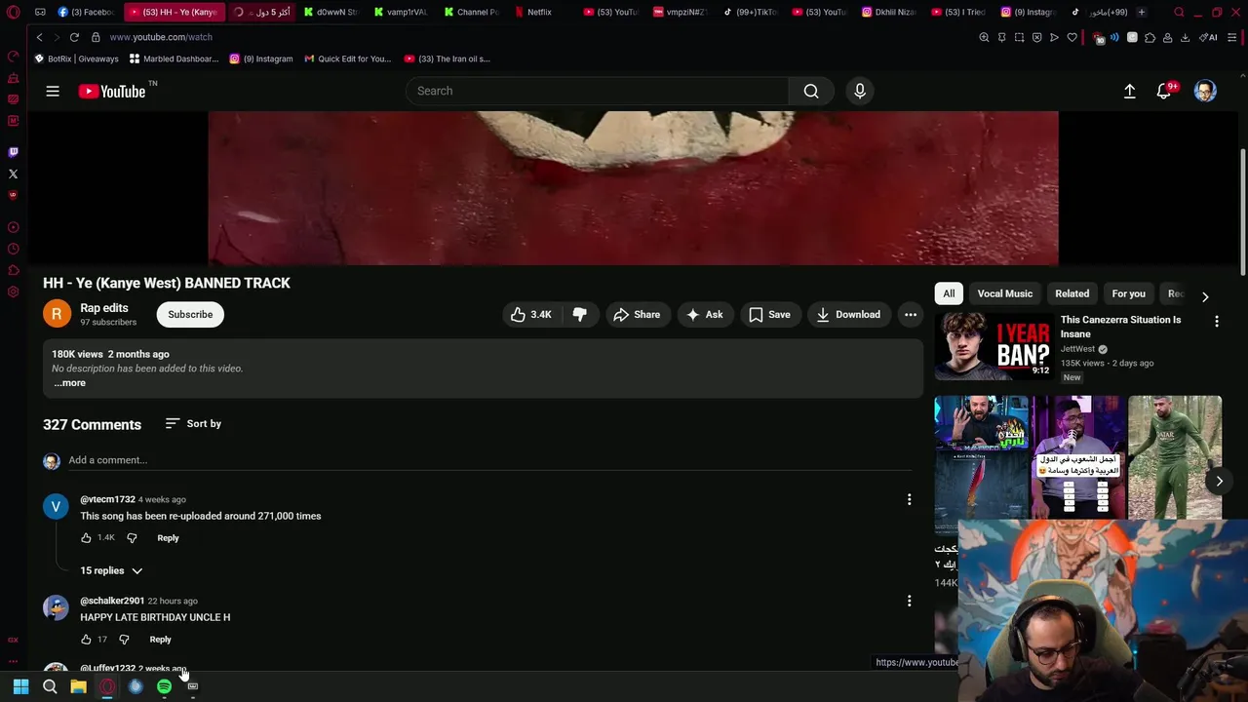The image size is (1248, 702).
Task: Like @vtecm1732's comment with 1.4K likes
Action: [86, 537]
